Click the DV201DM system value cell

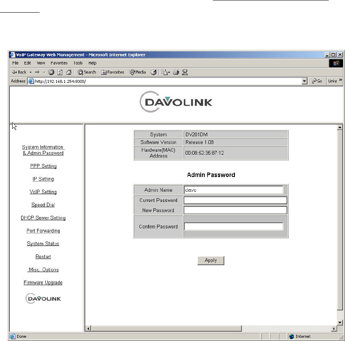point(236,134)
